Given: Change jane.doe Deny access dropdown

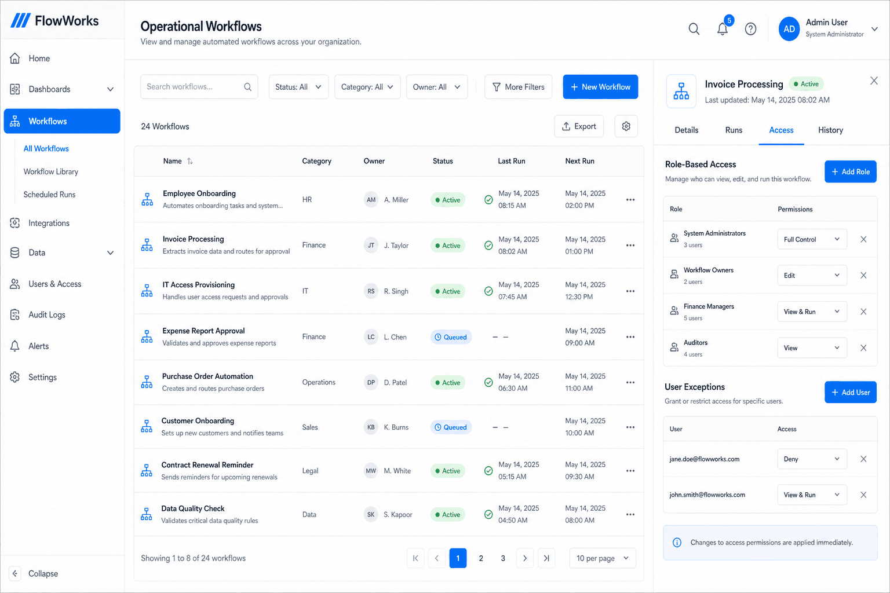Looking at the screenshot, I should pyautogui.click(x=812, y=459).
